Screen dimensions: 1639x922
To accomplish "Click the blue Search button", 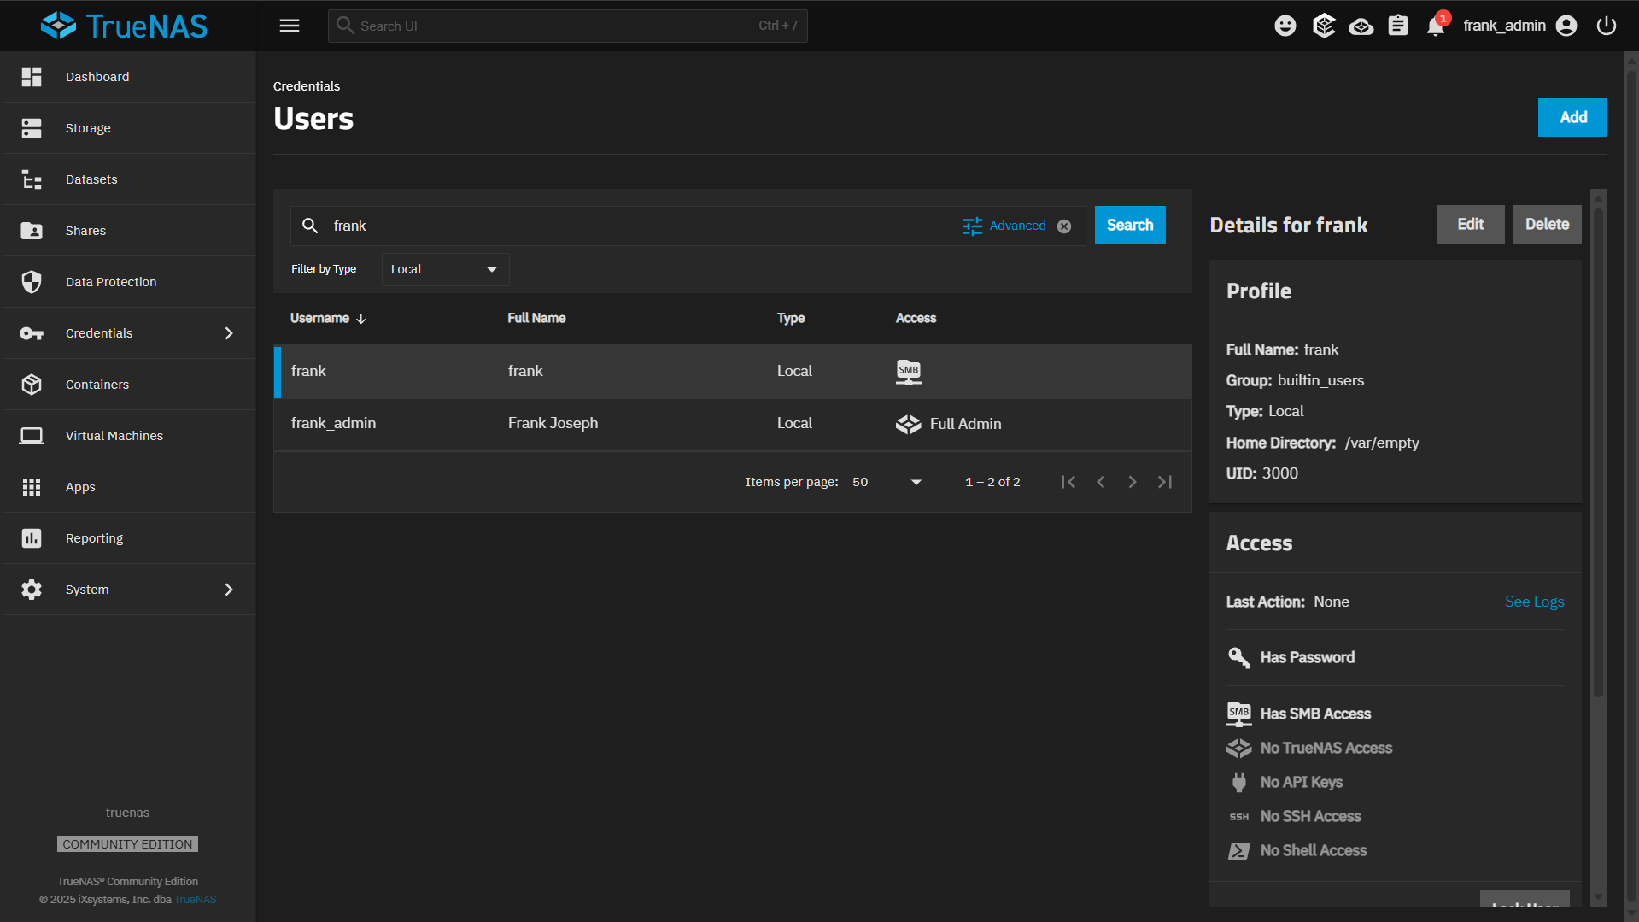I will (1130, 226).
